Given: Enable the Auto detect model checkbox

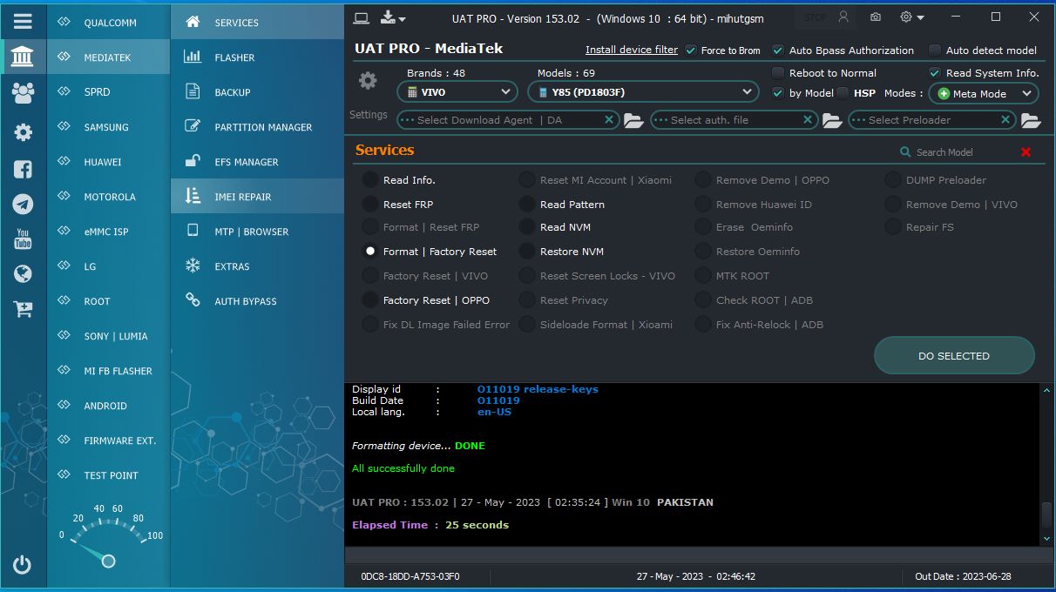Looking at the screenshot, I should click(935, 50).
